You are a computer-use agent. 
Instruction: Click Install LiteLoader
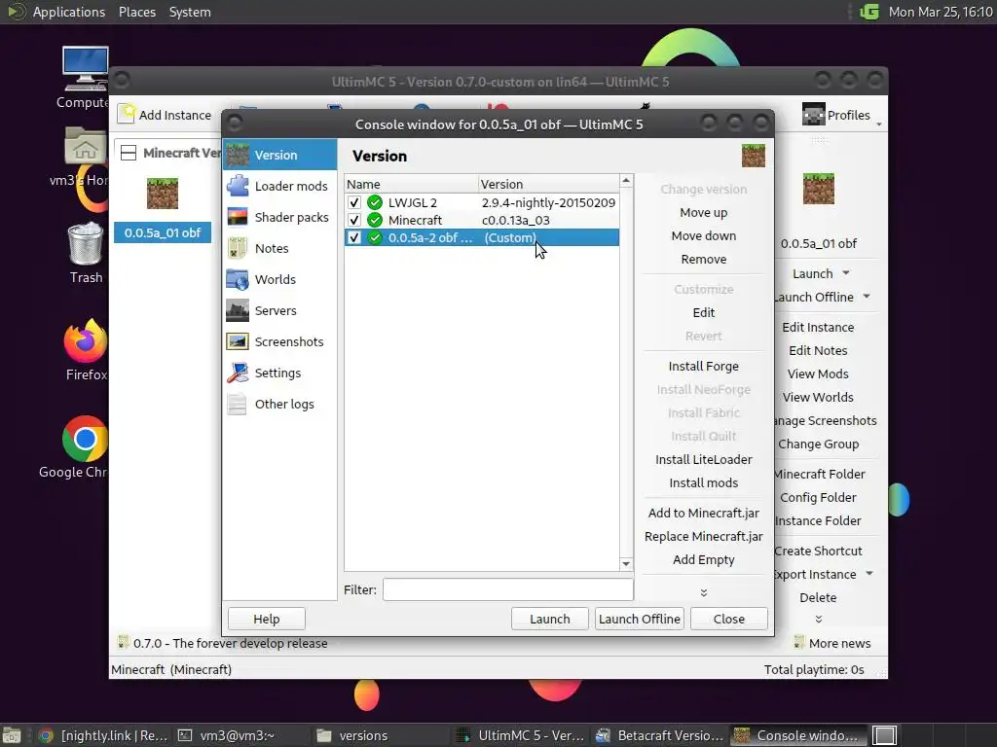[703, 459]
